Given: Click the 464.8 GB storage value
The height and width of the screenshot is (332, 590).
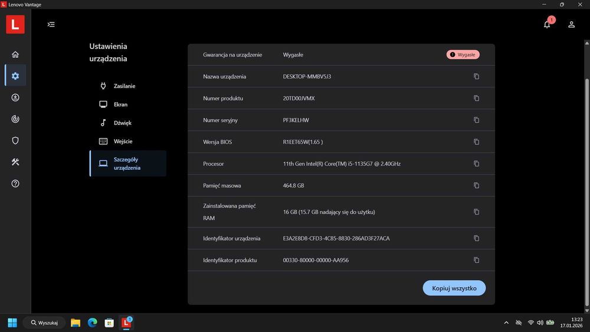Looking at the screenshot, I should coord(293,185).
